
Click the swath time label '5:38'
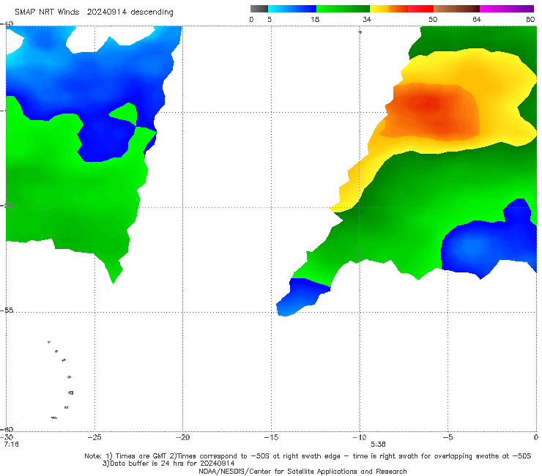(x=378, y=445)
